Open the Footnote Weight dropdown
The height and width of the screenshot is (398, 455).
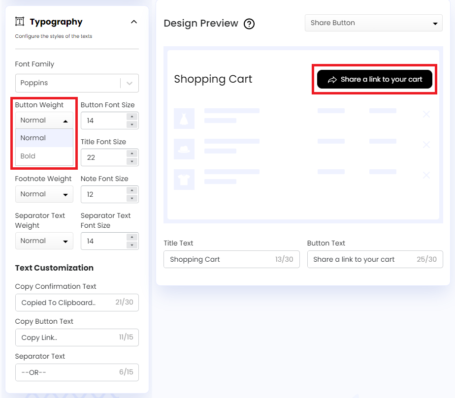[x=44, y=194]
